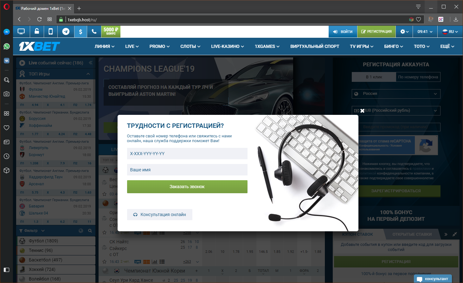Close the registration help popup
The height and width of the screenshot is (283, 463).
click(362, 111)
